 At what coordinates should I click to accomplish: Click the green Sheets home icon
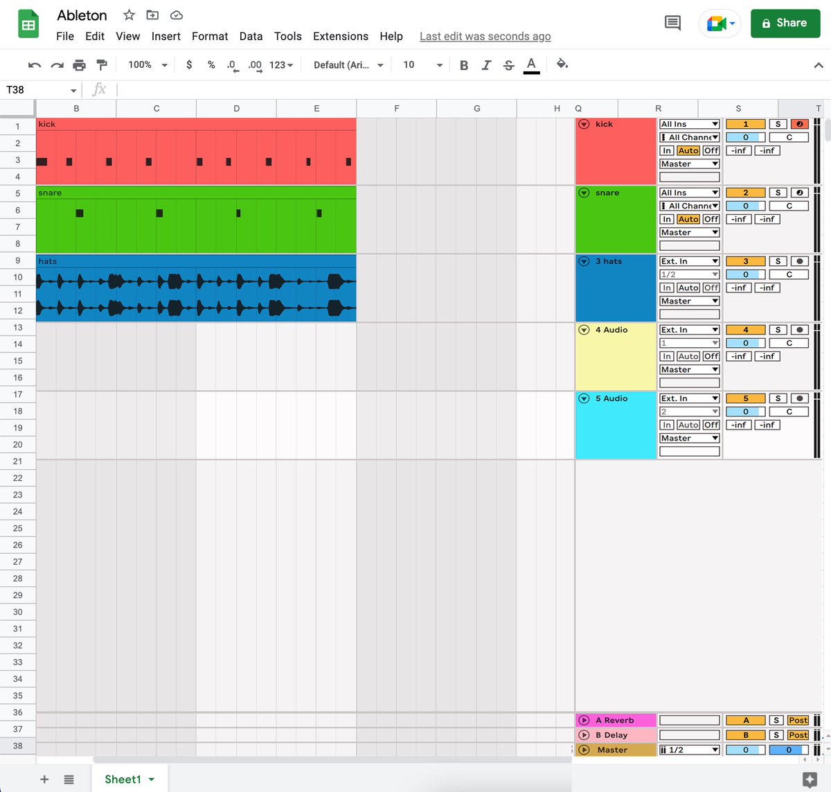click(28, 23)
